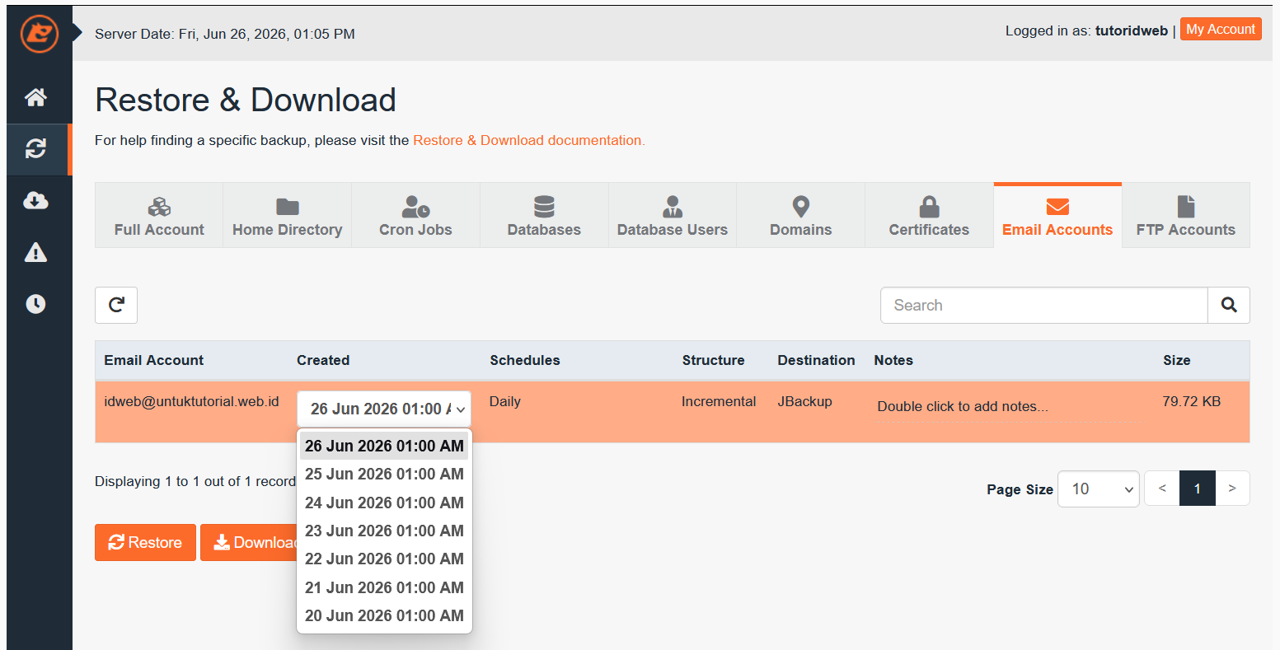
Task: Select 22 Jun 2026 01:00 AM option
Action: [x=384, y=559]
